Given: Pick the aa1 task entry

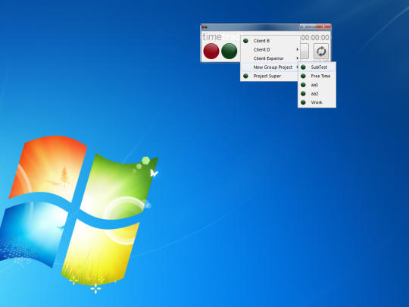Looking at the screenshot, I should click(x=317, y=85).
